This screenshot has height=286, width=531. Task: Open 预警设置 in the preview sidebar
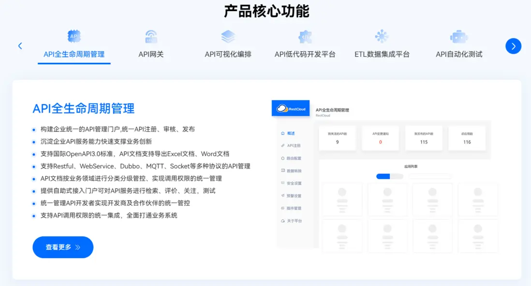coord(291,196)
